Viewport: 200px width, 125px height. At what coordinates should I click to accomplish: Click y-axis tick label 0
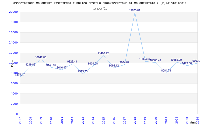(17, 114)
